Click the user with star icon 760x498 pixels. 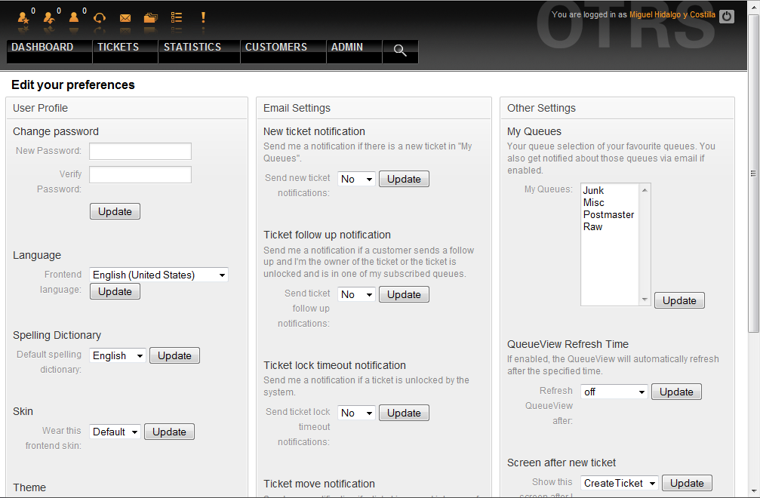pyautogui.click(x=23, y=17)
